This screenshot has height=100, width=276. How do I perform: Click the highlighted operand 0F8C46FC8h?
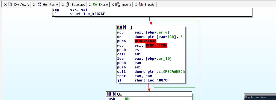(x=156, y=46)
